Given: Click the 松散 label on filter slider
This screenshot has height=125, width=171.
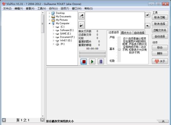Looking at the screenshot, I should point(112,61).
